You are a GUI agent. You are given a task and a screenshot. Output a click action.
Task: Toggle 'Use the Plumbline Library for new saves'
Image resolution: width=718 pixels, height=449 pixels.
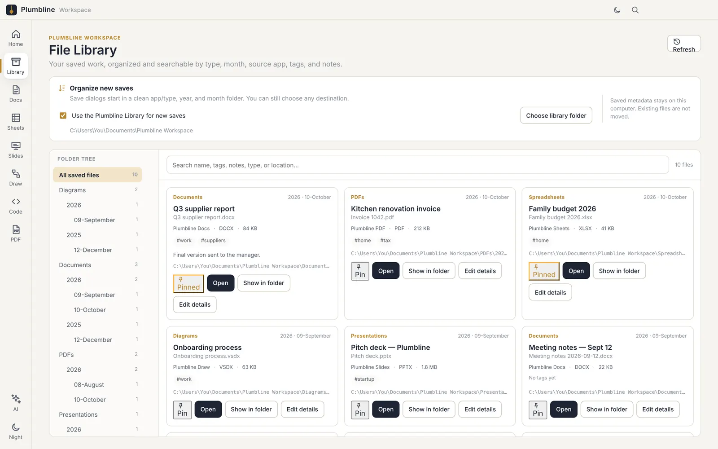tap(63, 116)
